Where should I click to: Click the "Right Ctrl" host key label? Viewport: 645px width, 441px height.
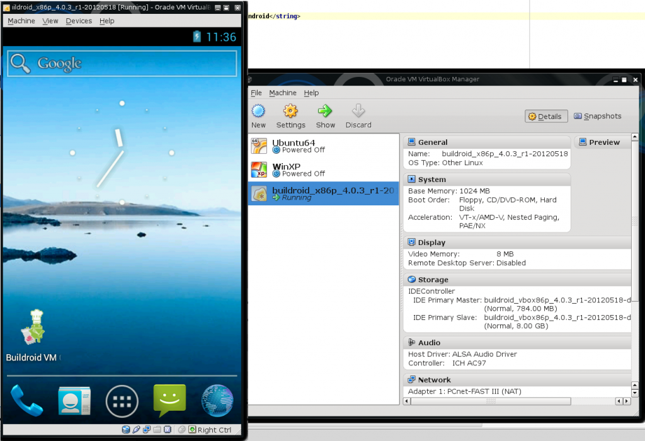(214, 430)
